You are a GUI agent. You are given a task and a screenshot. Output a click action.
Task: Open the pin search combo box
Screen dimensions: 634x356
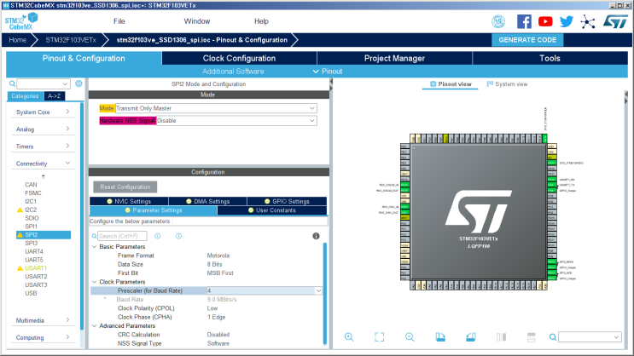[x=590, y=337]
